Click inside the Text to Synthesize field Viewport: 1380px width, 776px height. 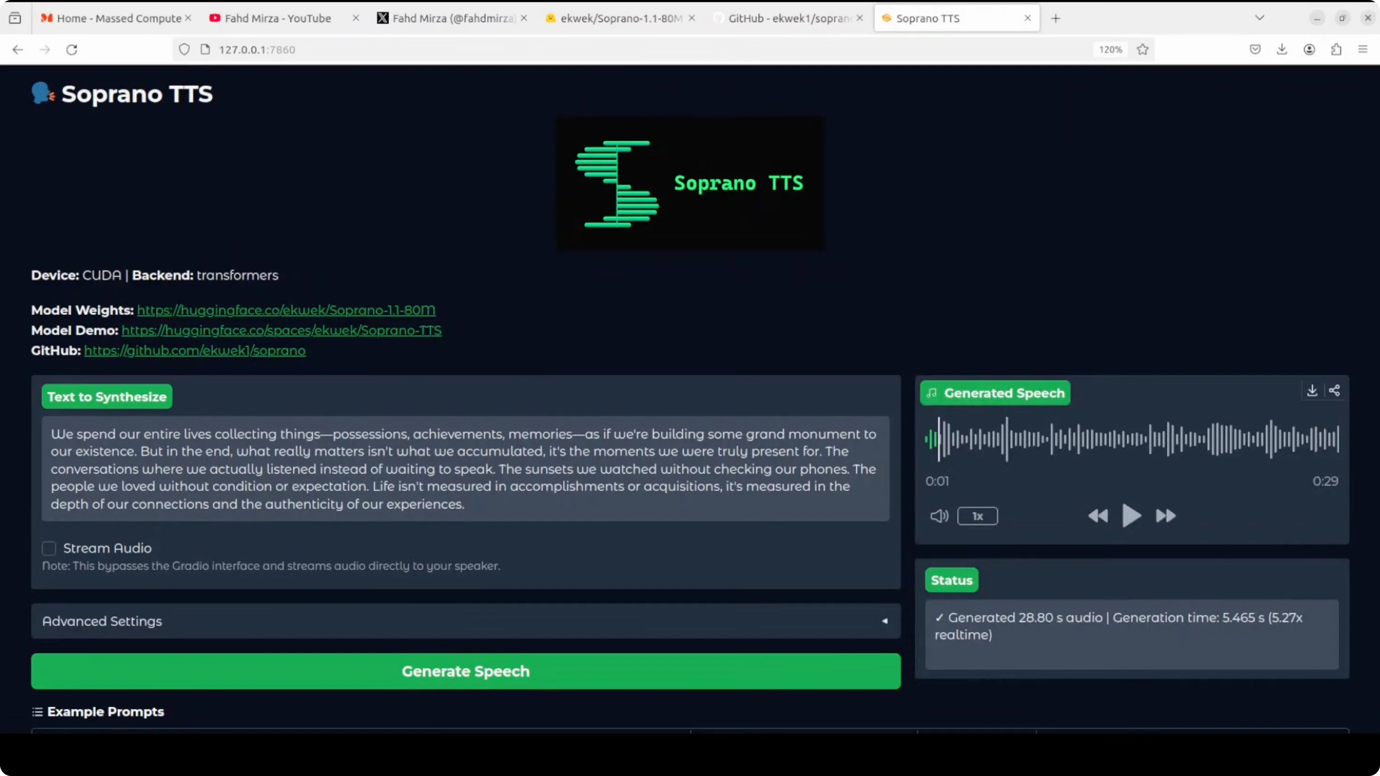(465, 469)
